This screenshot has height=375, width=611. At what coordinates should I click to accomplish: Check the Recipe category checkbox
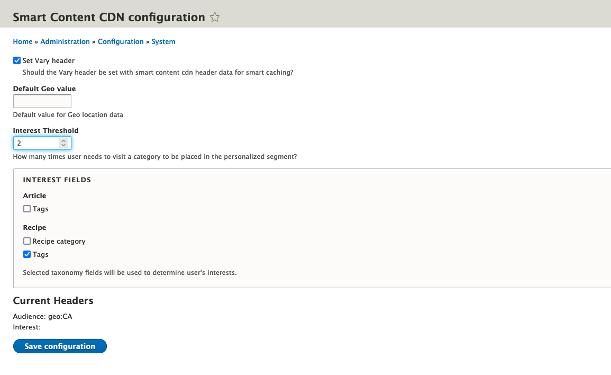[x=27, y=241]
